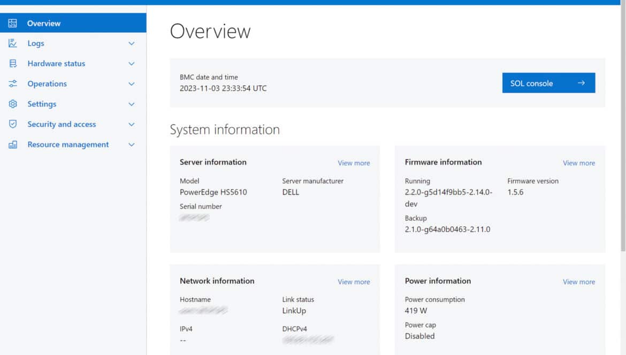626x355 pixels.
Task: Expand the Operations chevron
Action: click(131, 84)
